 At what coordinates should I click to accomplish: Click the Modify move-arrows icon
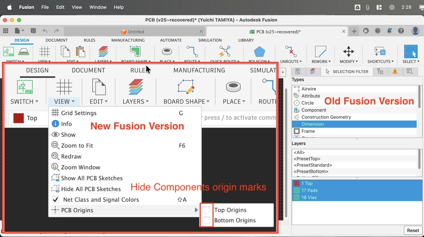349,51
